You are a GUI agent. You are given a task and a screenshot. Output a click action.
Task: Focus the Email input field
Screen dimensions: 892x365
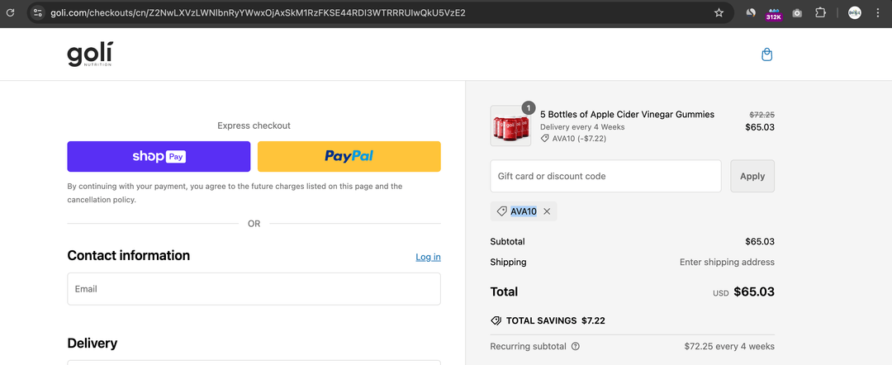pyautogui.click(x=254, y=289)
